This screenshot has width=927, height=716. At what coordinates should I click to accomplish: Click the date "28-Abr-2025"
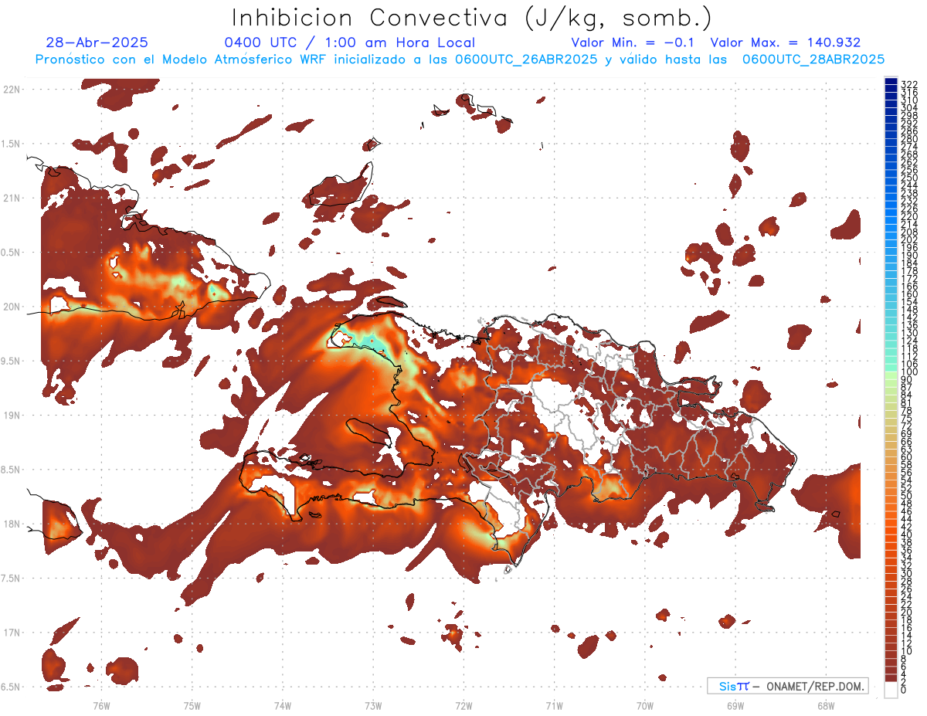point(97,42)
